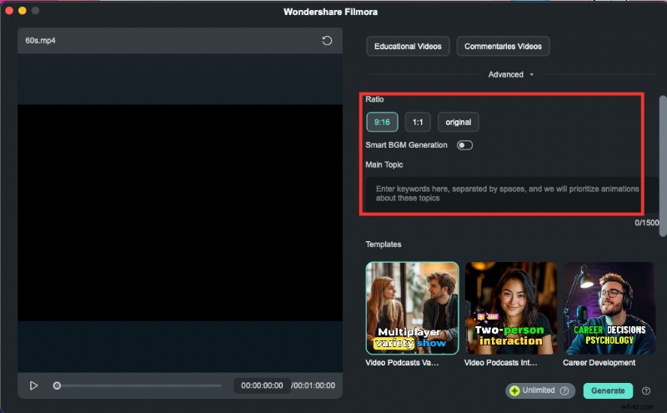Click the Video Podcasts Int... template label
Image resolution: width=667 pixels, height=413 pixels.
click(x=501, y=363)
